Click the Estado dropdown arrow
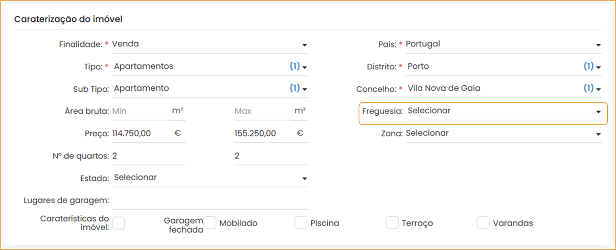 304,179
